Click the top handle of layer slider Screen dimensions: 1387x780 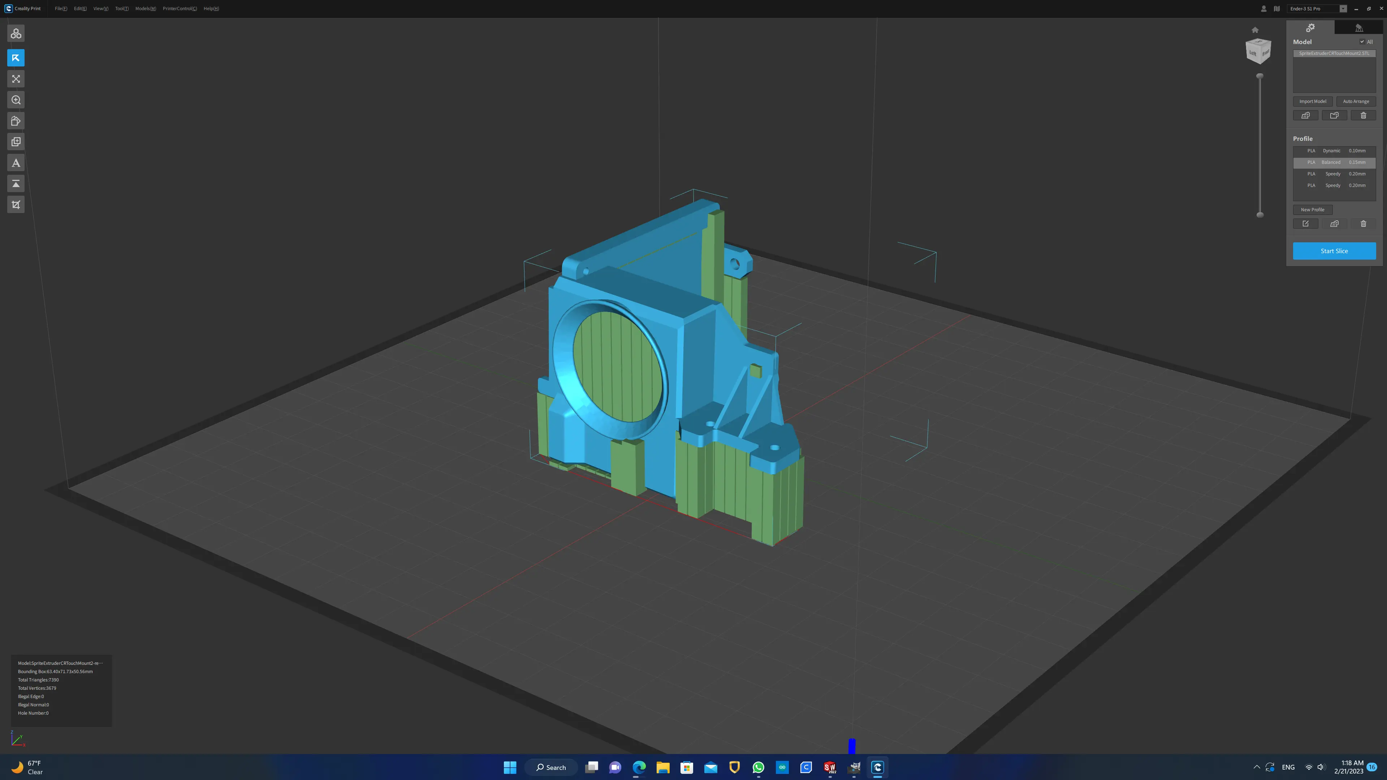click(1260, 77)
